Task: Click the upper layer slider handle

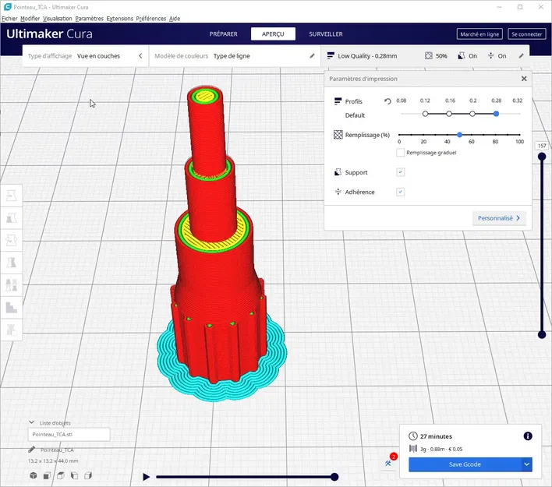Action: click(x=542, y=157)
